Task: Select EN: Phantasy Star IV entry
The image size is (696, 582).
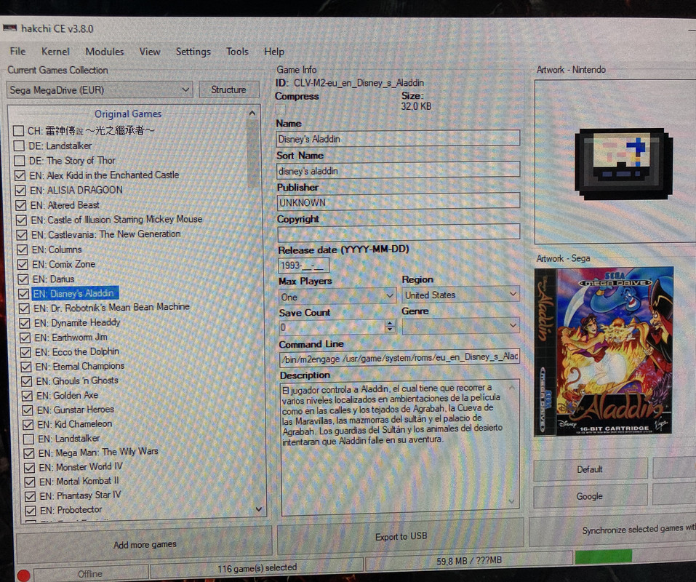Action: (80, 495)
